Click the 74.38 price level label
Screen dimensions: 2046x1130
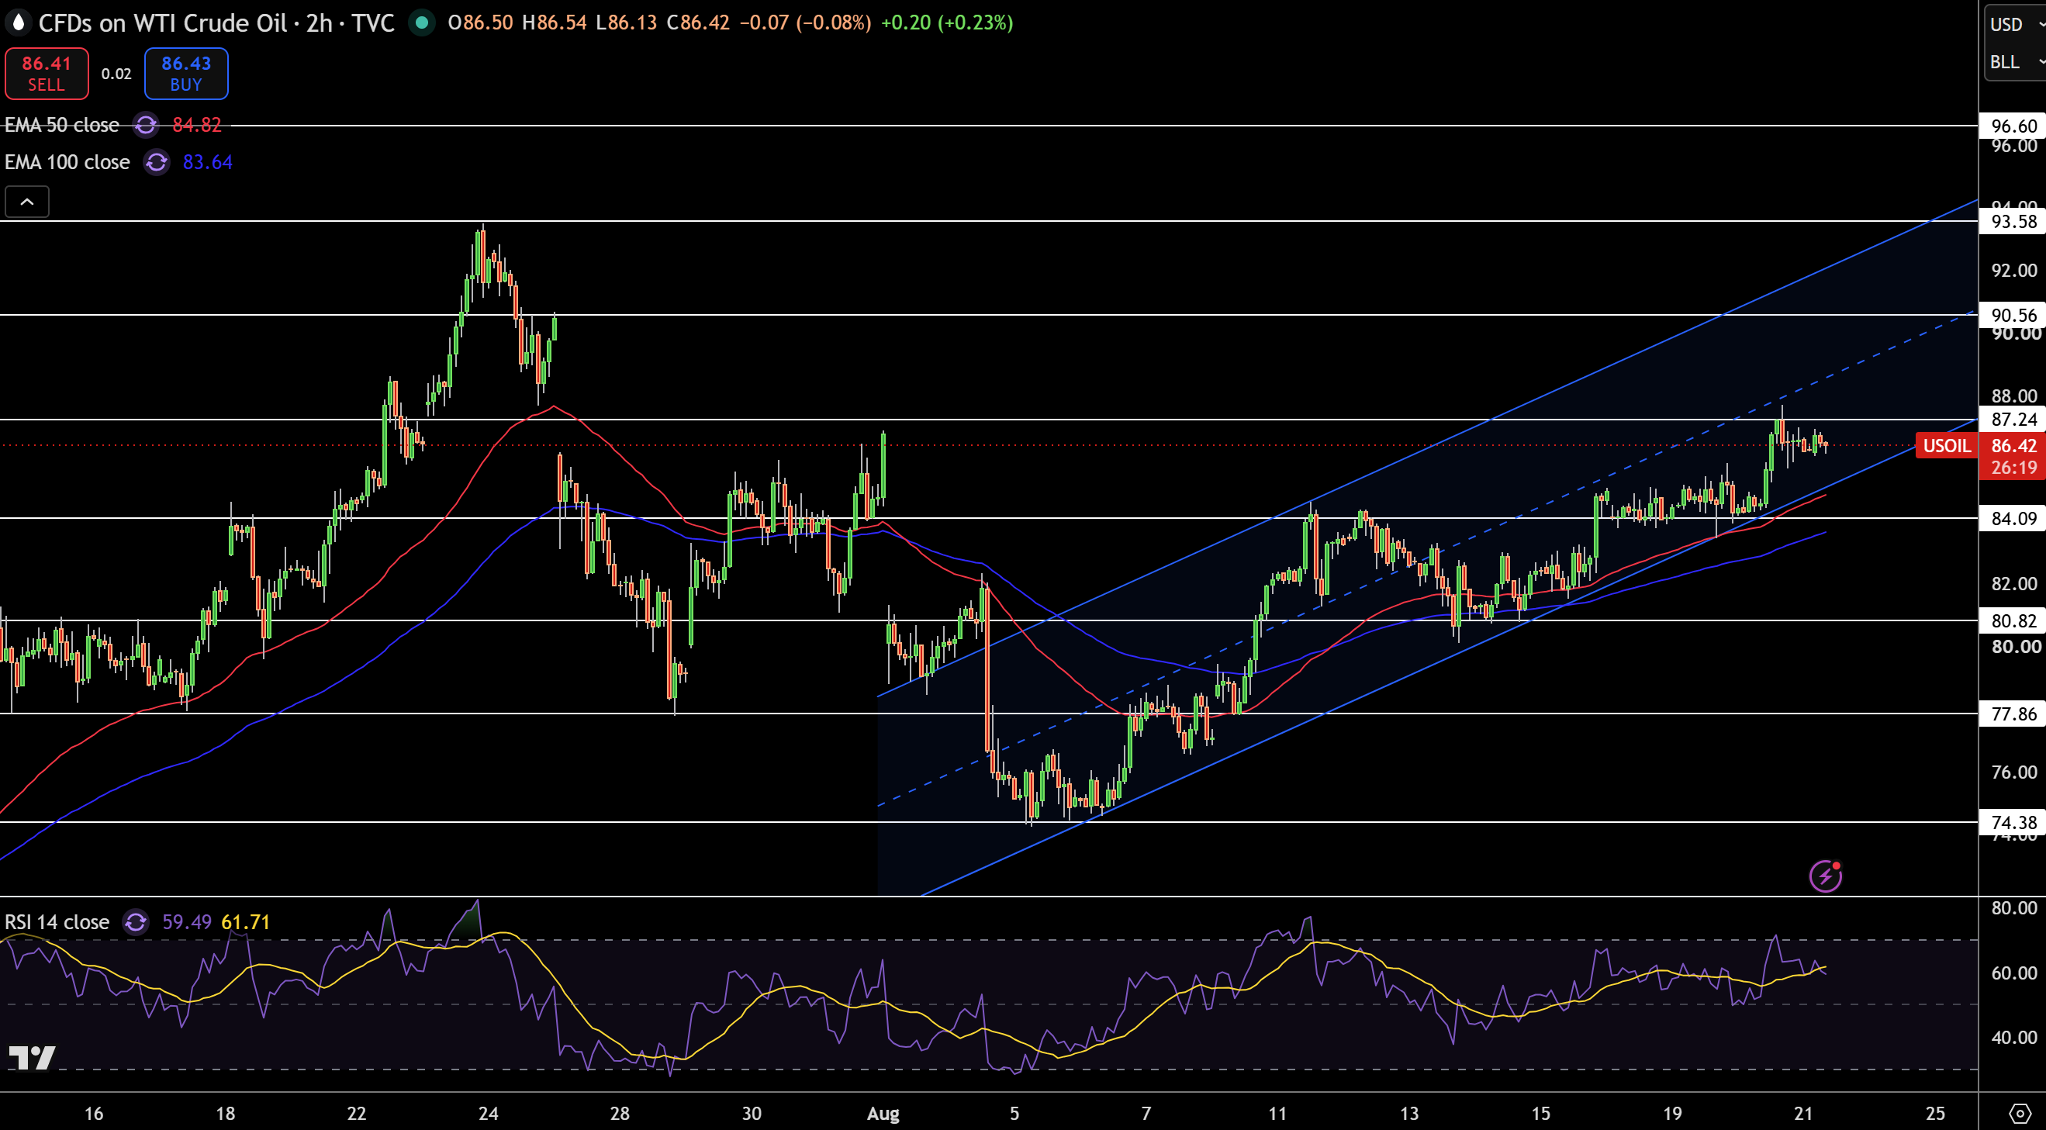pyautogui.click(x=2013, y=822)
